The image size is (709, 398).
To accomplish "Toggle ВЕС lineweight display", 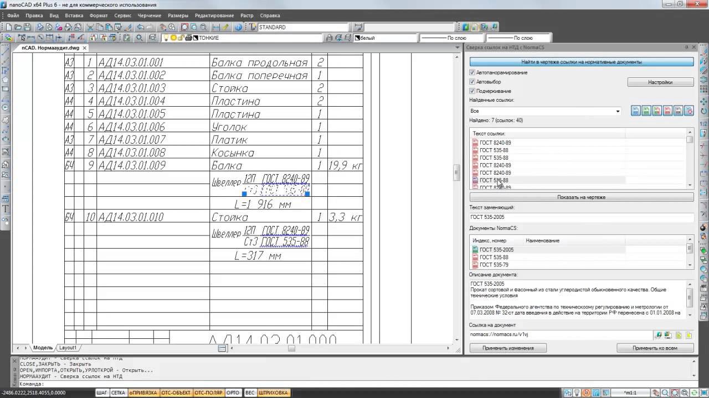I will 250,393.
